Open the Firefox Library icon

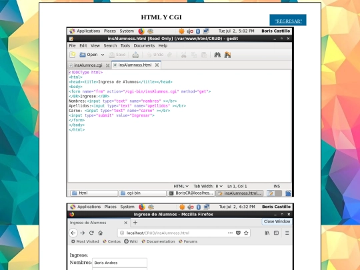point(267,233)
